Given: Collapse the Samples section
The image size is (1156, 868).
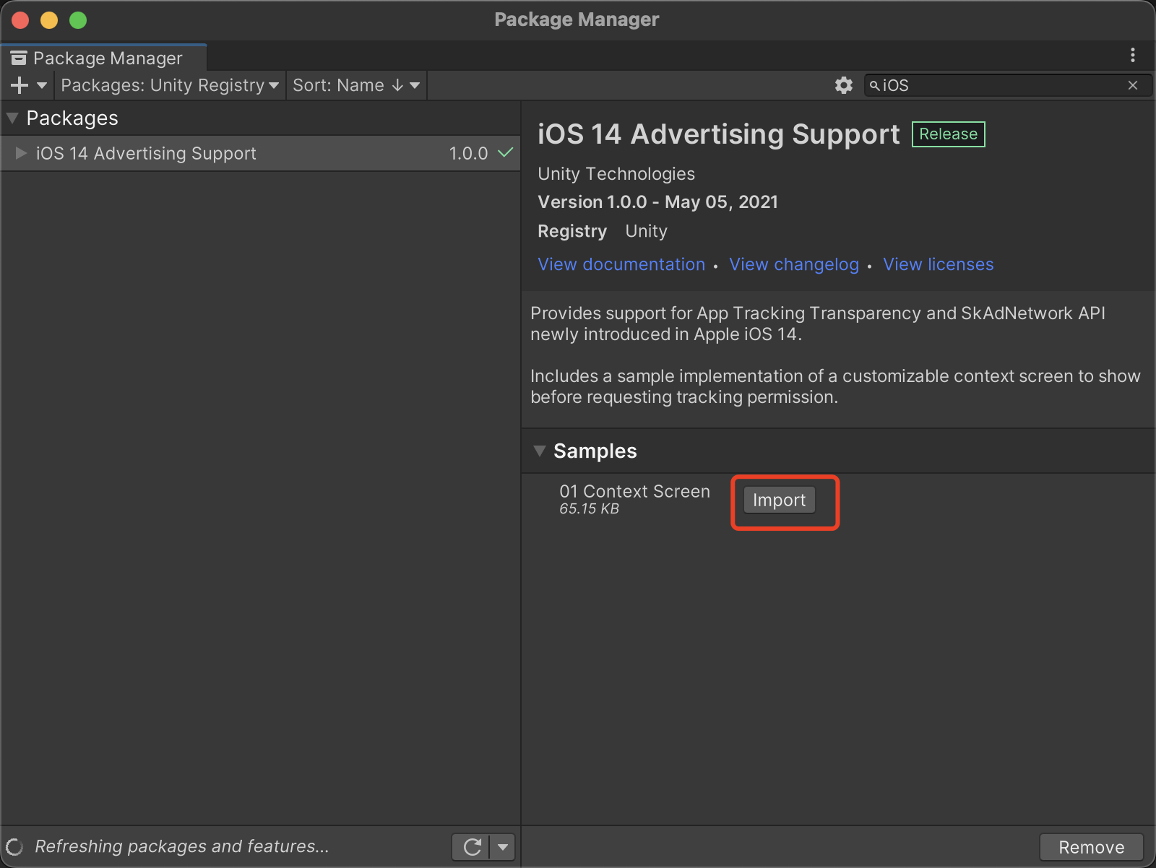Looking at the screenshot, I should 539,451.
